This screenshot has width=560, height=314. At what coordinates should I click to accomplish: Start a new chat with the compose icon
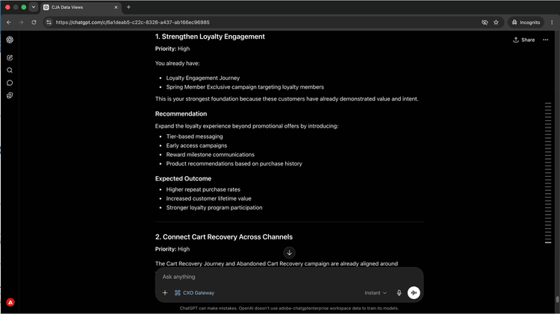click(x=10, y=57)
